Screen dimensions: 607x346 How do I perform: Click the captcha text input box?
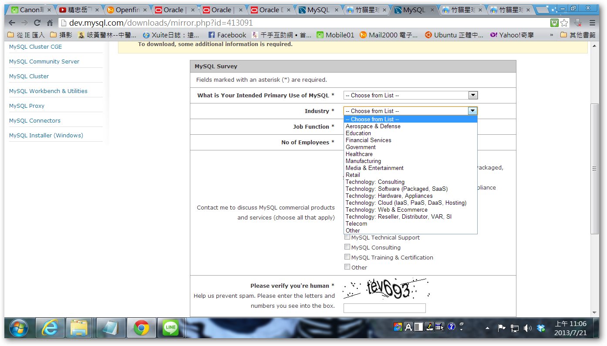click(384, 308)
